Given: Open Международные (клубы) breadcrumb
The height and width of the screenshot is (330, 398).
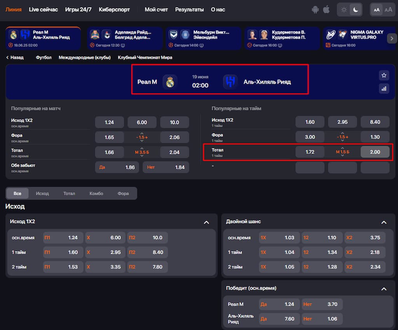Looking at the screenshot, I should coord(84,58).
